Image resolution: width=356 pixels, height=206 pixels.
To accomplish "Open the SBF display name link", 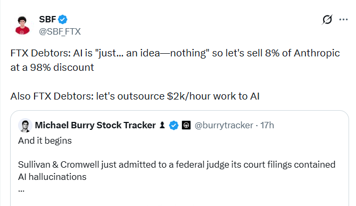I will pyautogui.click(x=47, y=20).
